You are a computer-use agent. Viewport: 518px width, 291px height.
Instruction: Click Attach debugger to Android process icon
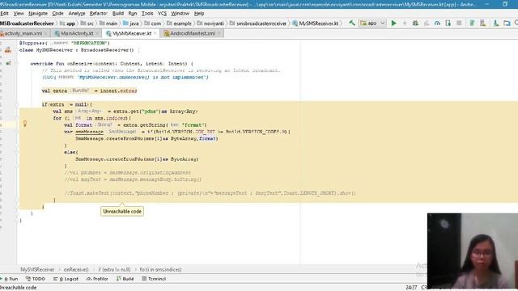click(448, 23)
